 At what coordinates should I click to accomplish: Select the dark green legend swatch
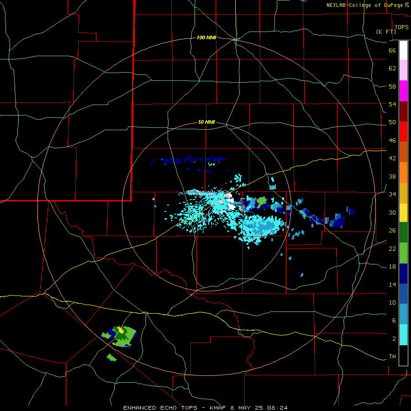[x=403, y=232]
